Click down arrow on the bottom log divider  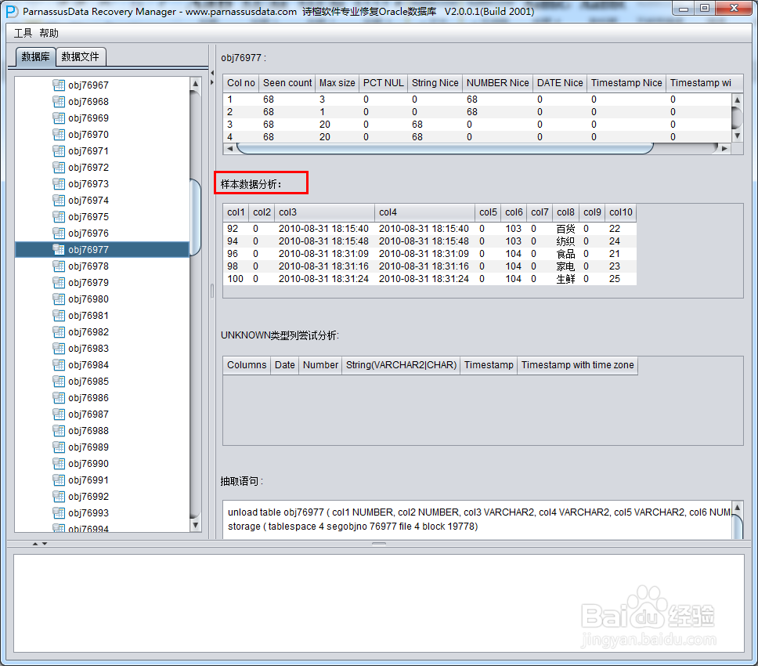click(x=45, y=544)
